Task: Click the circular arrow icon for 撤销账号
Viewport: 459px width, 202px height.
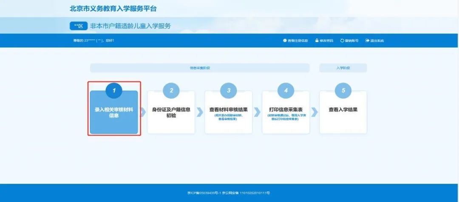Action: pyautogui.click(x=342, y=41)
